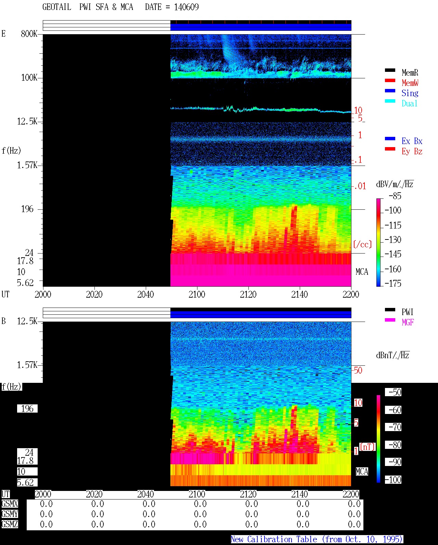This screenshot has height=545, width=438.
Task: Click the 12.5K label on B panel axis
Action: point(27,321)
